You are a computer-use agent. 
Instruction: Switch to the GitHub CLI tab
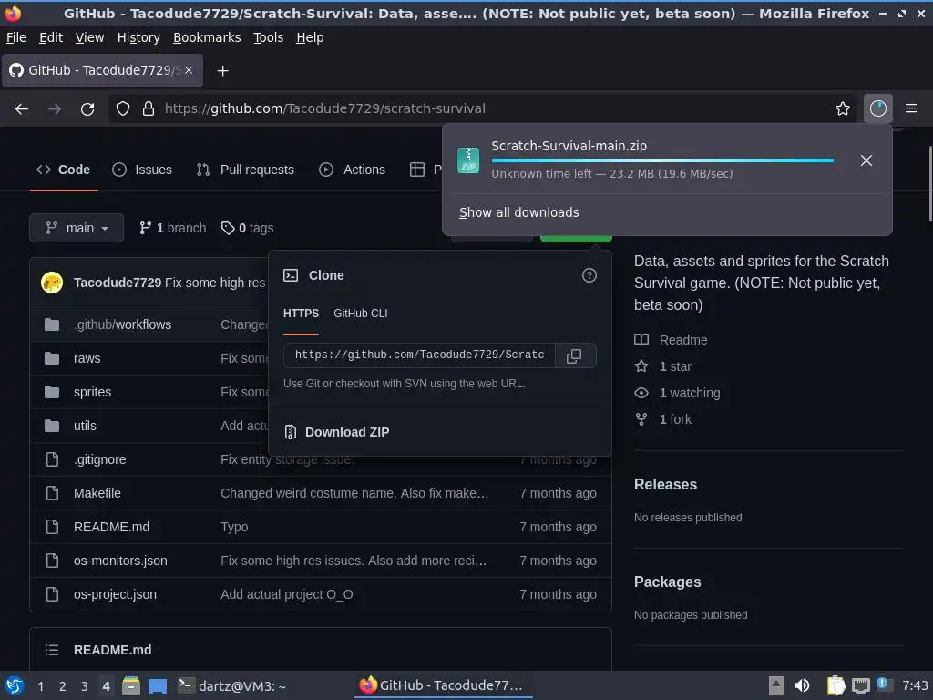click(361, 314)
